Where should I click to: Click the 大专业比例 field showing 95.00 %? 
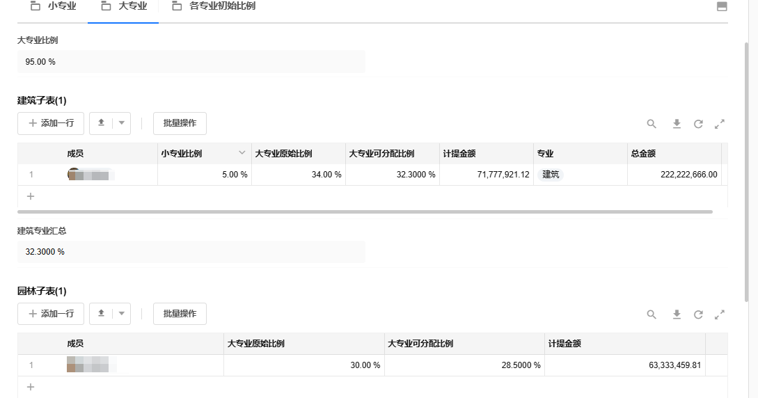(x=191, y=62)
